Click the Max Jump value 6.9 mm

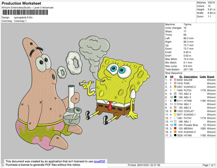[188, 66]
